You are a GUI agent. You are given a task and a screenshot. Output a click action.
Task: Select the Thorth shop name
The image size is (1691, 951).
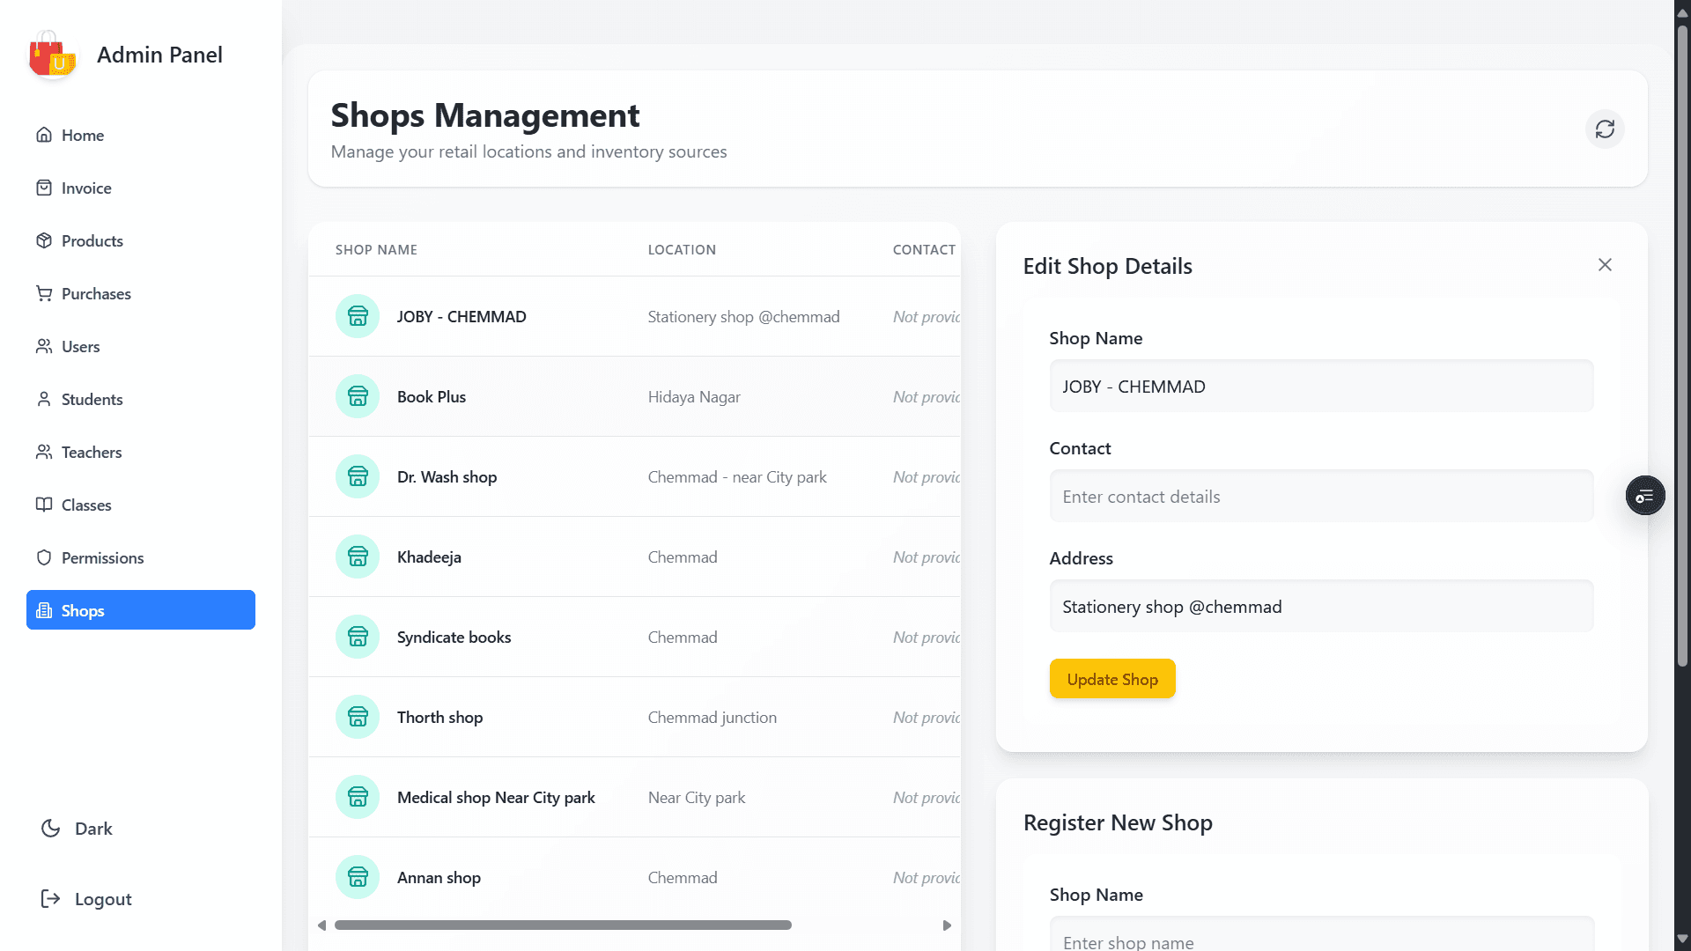tap(439, 717)
